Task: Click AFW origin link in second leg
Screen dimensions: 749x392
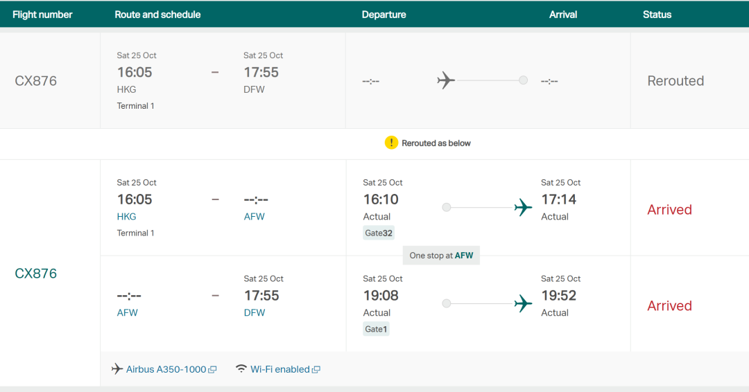Action: (127, 312)
